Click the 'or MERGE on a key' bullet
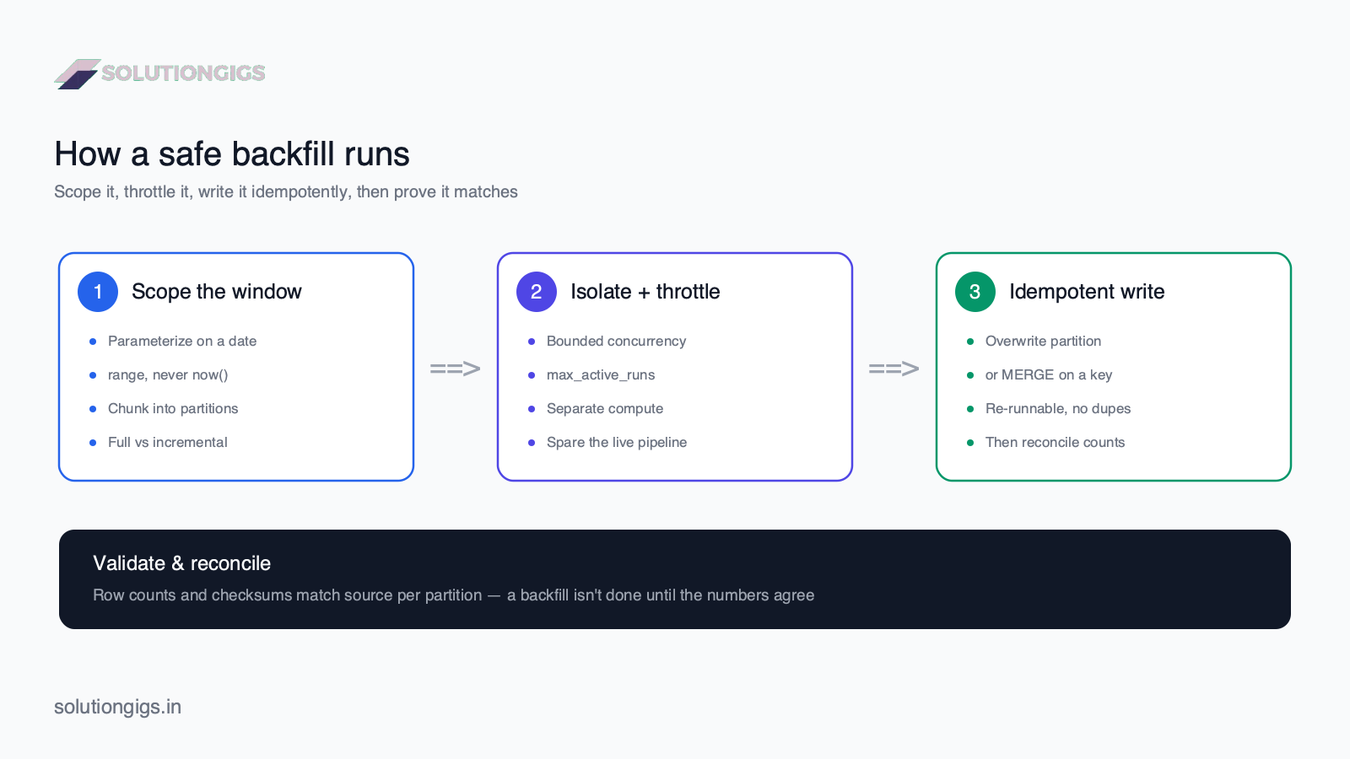This screenshot has width=1350, height=759. point(1049,375)
